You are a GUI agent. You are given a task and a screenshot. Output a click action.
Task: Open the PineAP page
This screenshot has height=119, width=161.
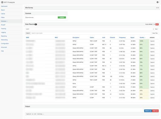pos(3,25)
